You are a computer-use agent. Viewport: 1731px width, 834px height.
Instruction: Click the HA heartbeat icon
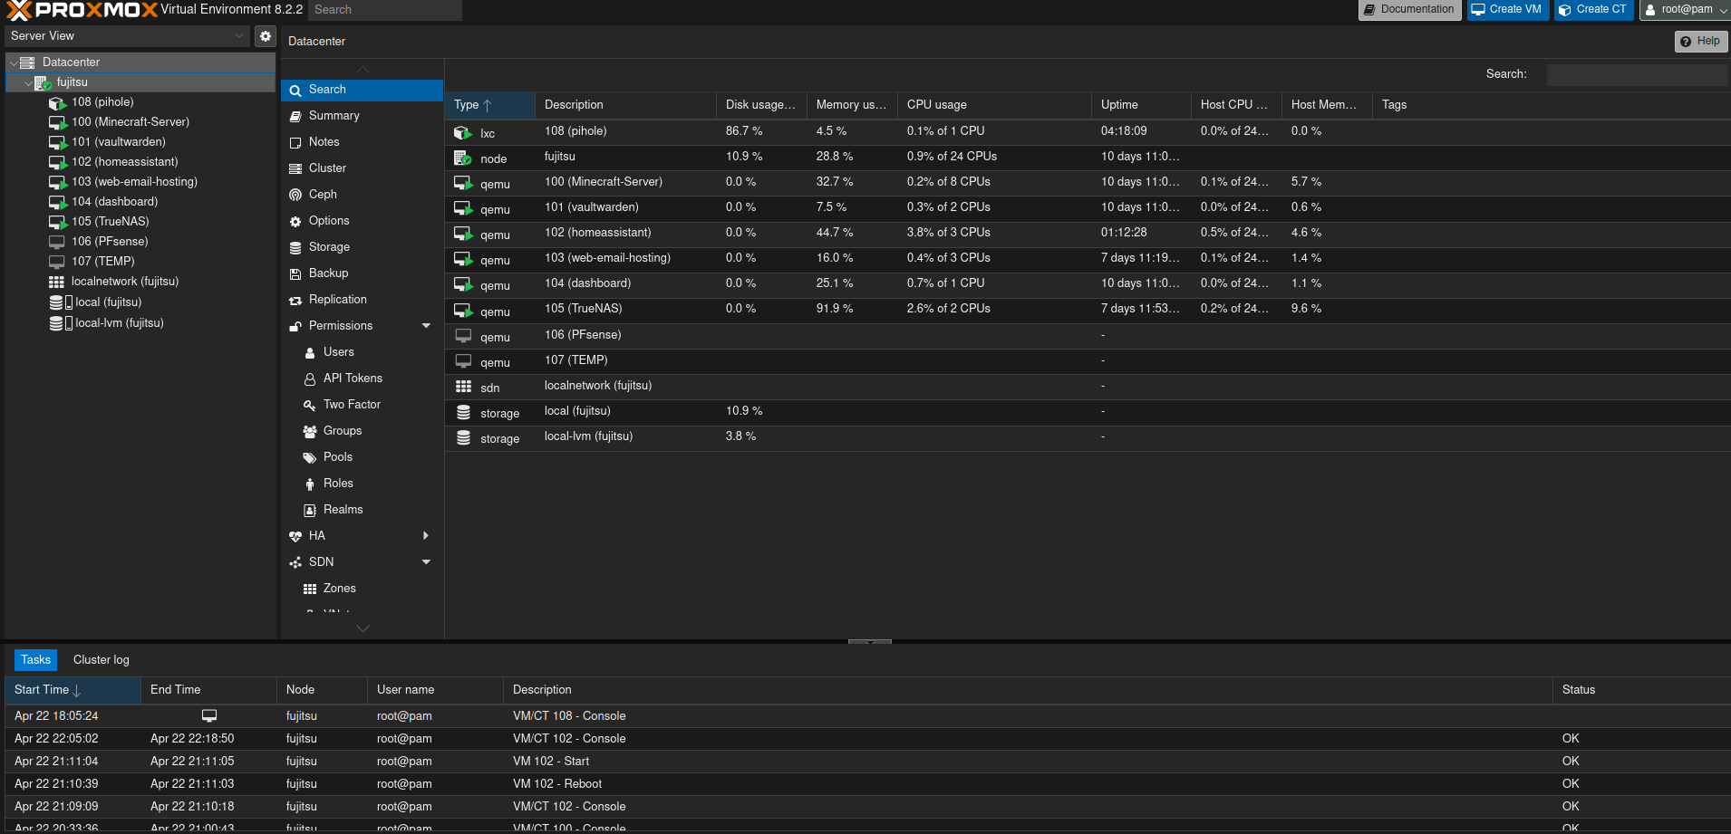295,536
